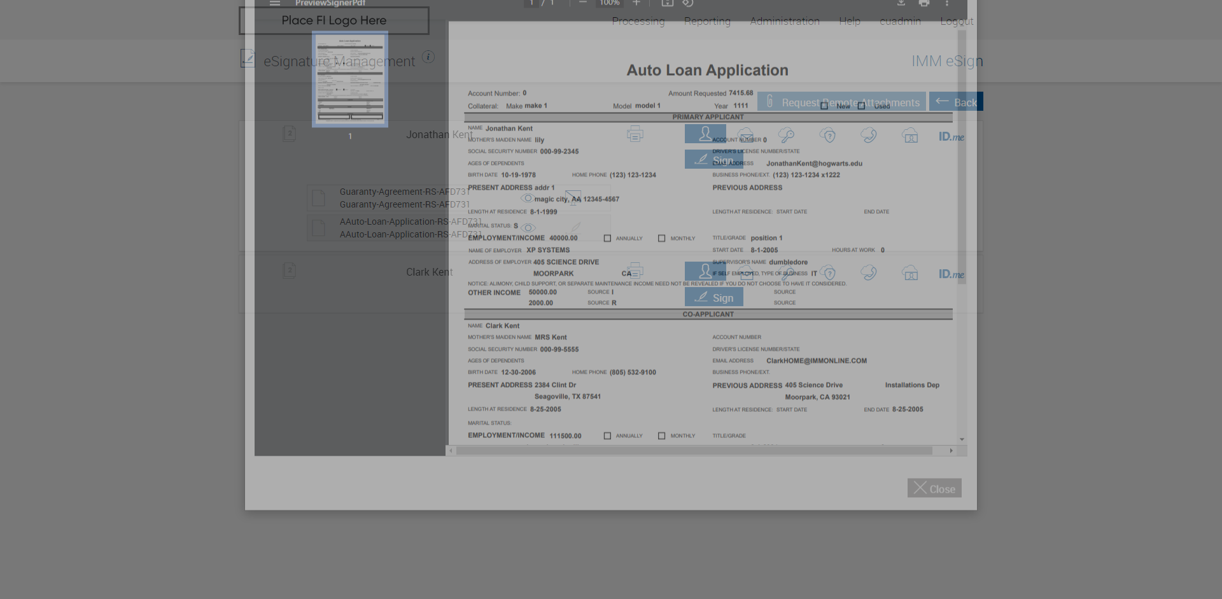Viewport: 1222px width, 599px height.
Task: Click the ID card cloud icon for Clark Kent
Action: click(x=910, y=272)
